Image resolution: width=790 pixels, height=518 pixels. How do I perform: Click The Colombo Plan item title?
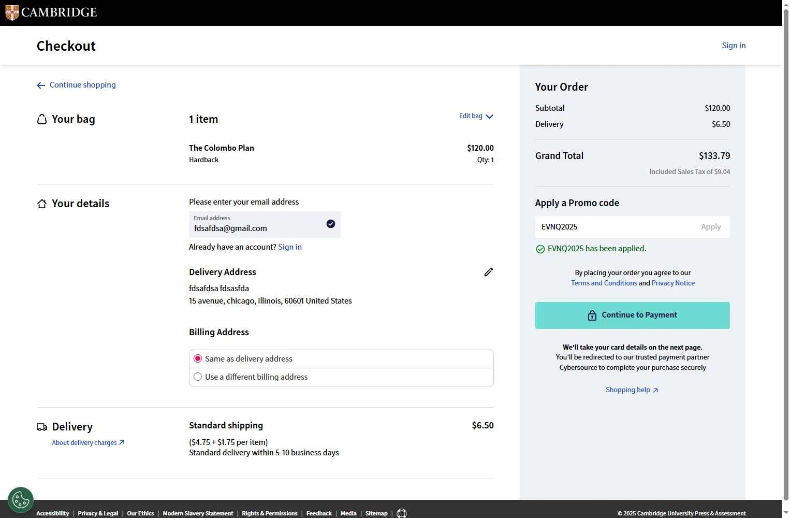[222, 148]
